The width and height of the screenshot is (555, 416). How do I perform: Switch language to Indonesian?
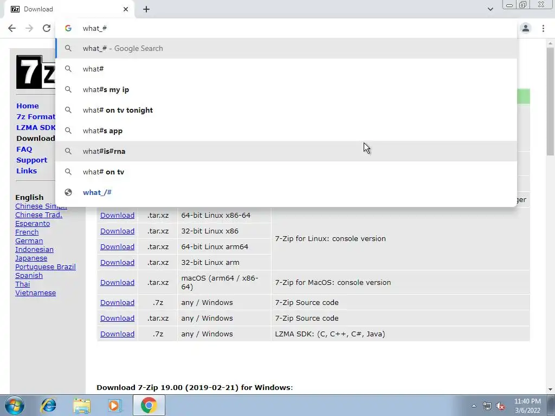click(x=34, y=249)
